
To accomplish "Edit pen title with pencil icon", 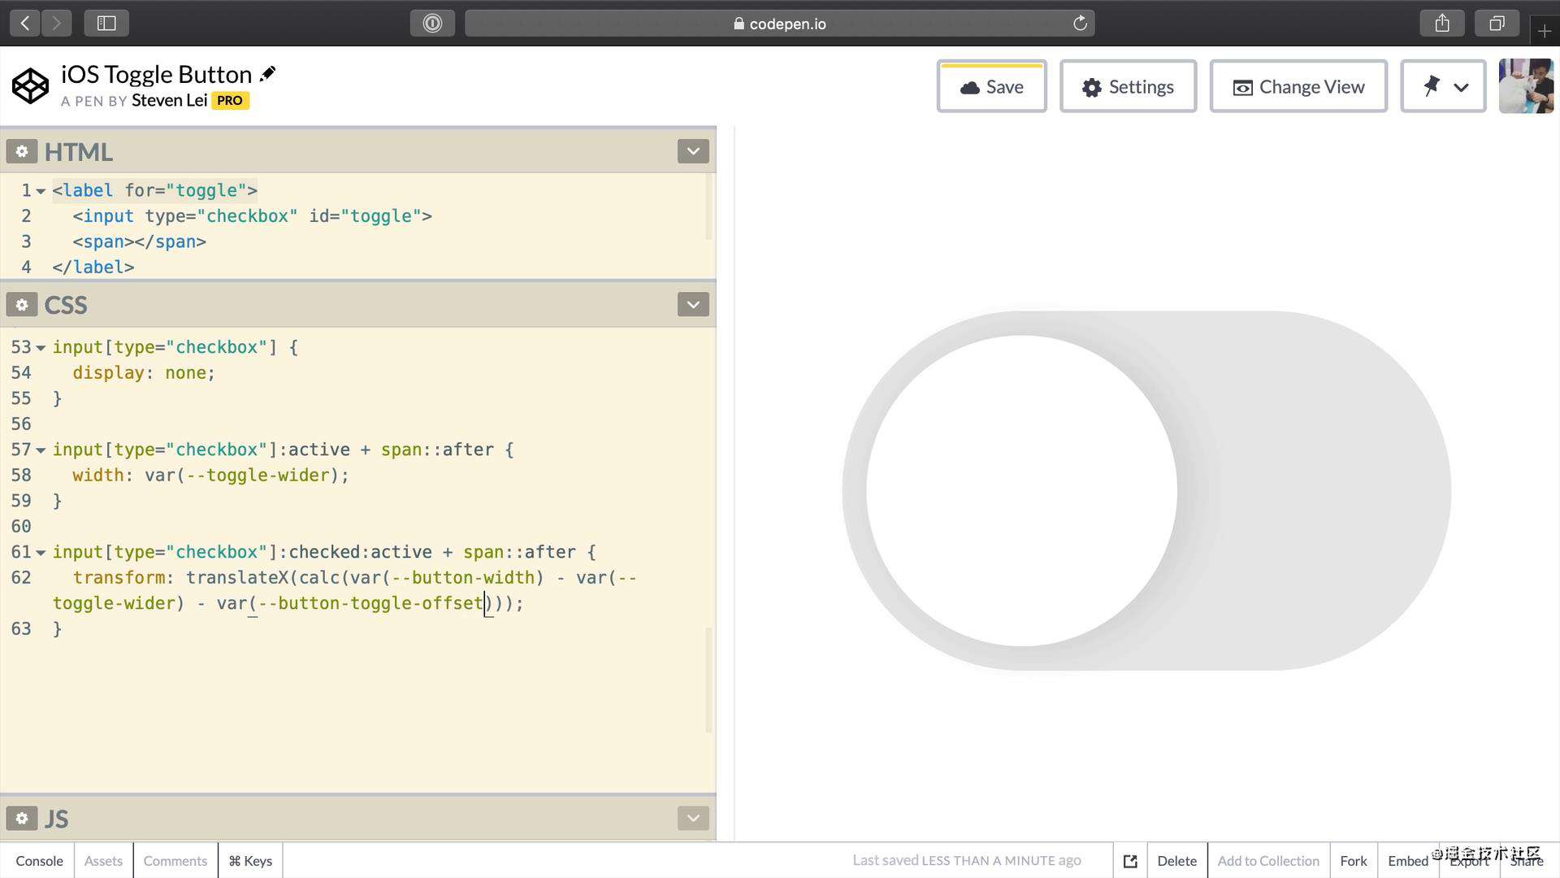I will [267, 74].
